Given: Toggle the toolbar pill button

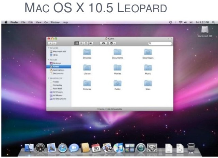Looking at the screenshot, I should (x=170, y=39).
